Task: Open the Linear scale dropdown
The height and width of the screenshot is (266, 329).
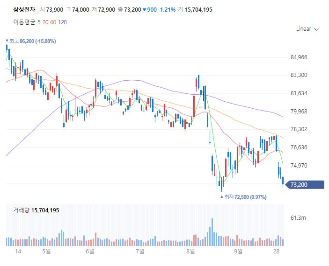Action: pos(307,29)
